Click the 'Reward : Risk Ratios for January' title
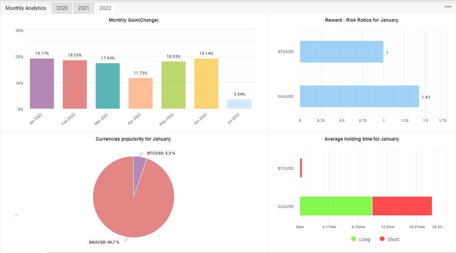Screen dimensions: 456x253 pos(362,20)
